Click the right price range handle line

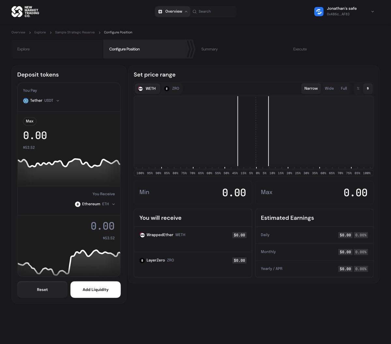click(x=268, y=131)
